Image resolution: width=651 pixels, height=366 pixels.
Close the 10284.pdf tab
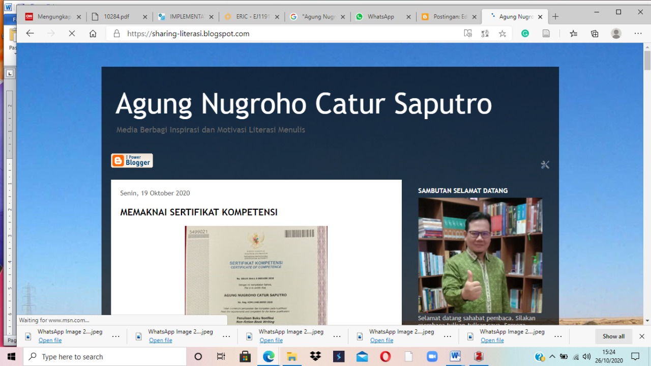[x=145, y=17]
